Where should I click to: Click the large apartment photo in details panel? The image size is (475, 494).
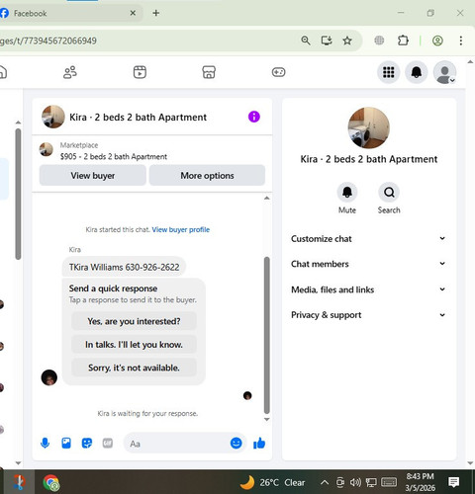click(x=369, y=127)
